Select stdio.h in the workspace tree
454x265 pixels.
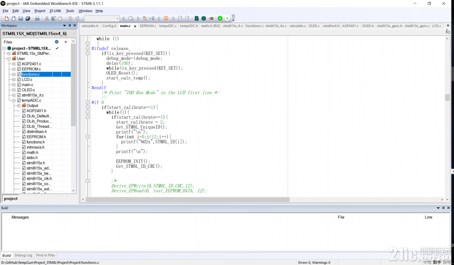[32, 158]
